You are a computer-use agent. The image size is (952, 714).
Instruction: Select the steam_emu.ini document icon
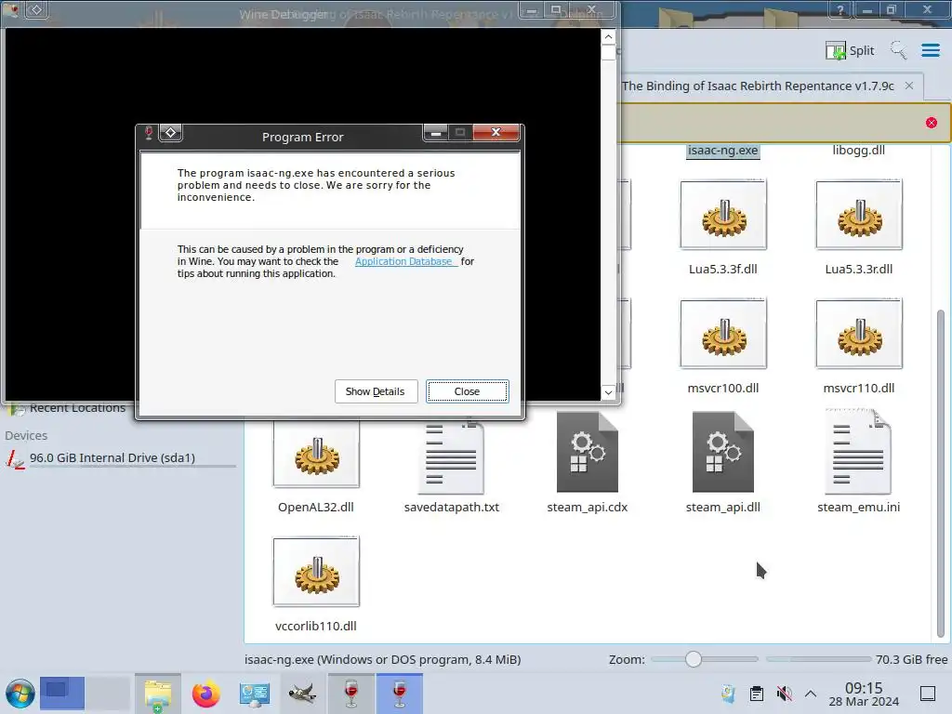(x=858, y=453)
